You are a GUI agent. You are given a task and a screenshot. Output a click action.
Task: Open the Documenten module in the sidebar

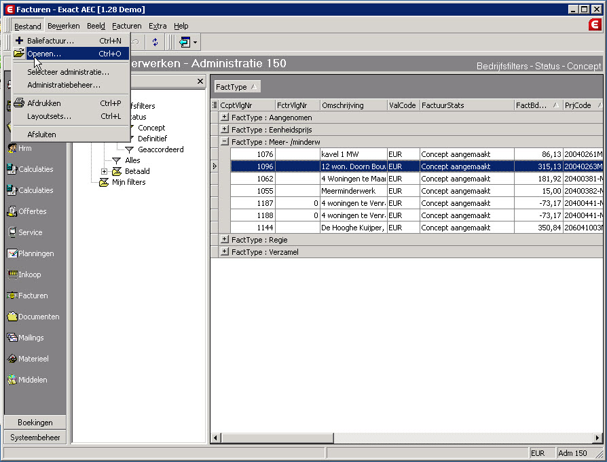click(x=33, y=317)
